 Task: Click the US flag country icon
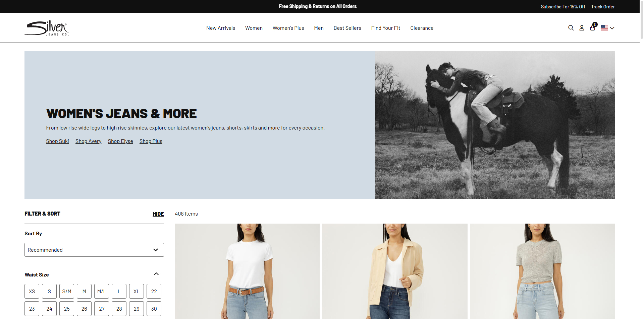click(x=604, y=28)
